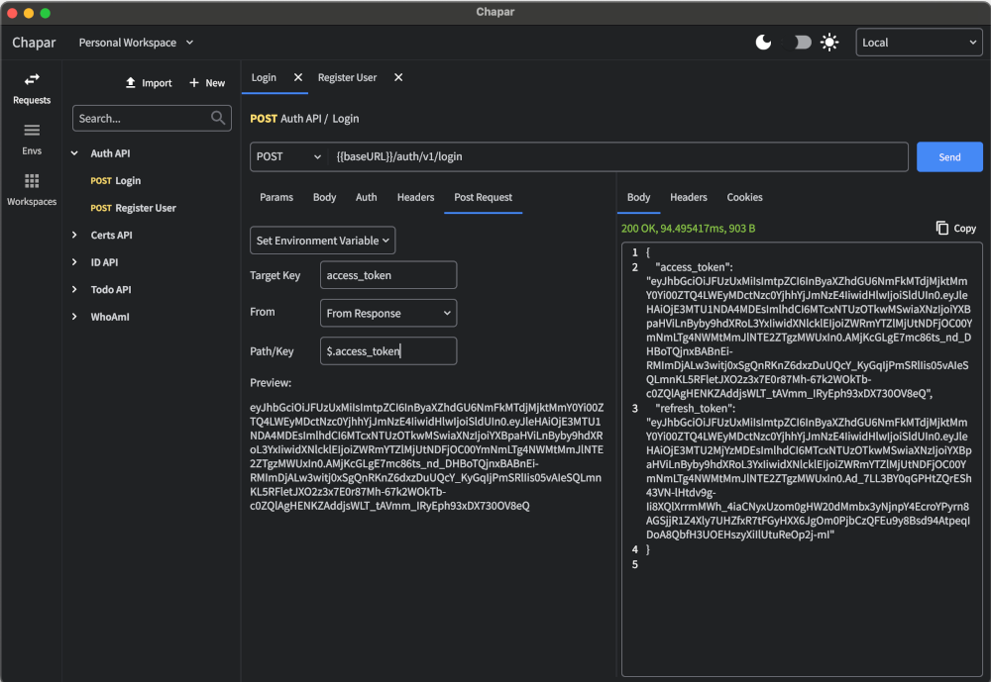Click the Preview: label
This screenshot has height=682, width=991.
pyautogui.click(x=271, y=383)
